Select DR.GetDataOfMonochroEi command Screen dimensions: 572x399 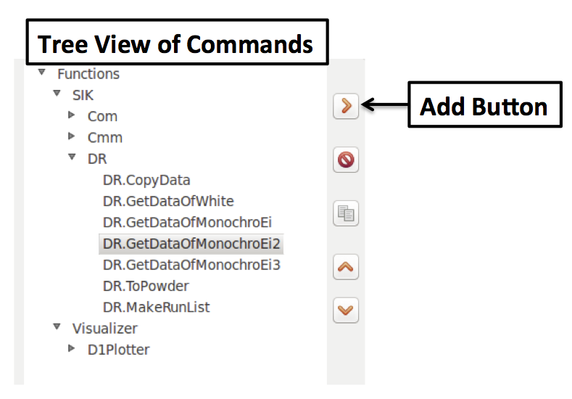tap(187, 222)
